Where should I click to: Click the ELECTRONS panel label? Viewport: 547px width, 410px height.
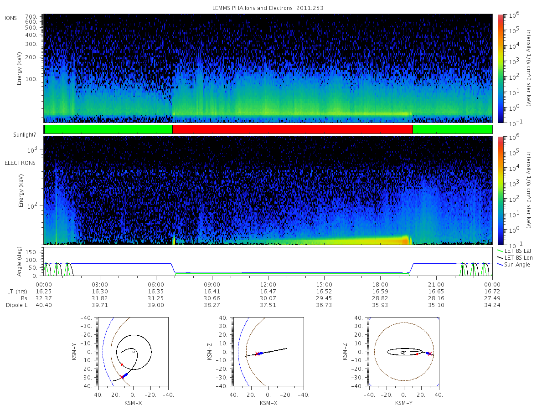tap(20, 163)
